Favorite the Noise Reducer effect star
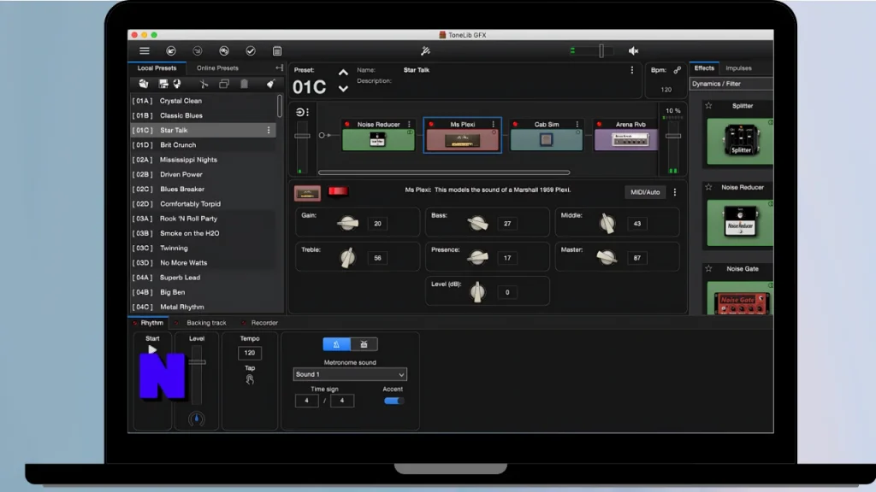876x492 pixels. [x=708, y=187]
